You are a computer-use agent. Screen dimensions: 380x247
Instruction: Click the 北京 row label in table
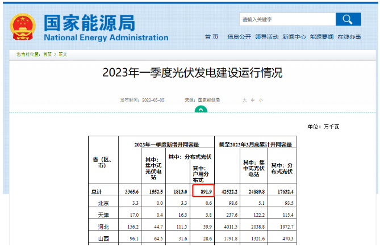click(103, 203)
